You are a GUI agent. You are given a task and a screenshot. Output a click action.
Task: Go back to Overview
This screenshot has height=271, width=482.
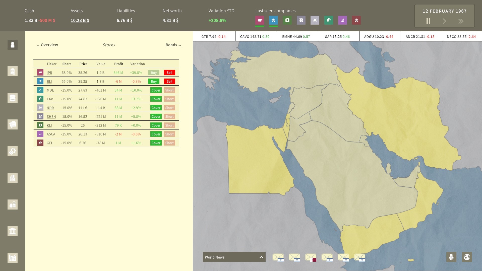[x=47, y=45]
